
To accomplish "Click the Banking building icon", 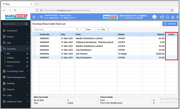I will point(4,83).
